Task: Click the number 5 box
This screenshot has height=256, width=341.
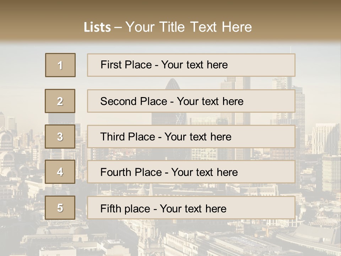Action: [x=60, y=208]
